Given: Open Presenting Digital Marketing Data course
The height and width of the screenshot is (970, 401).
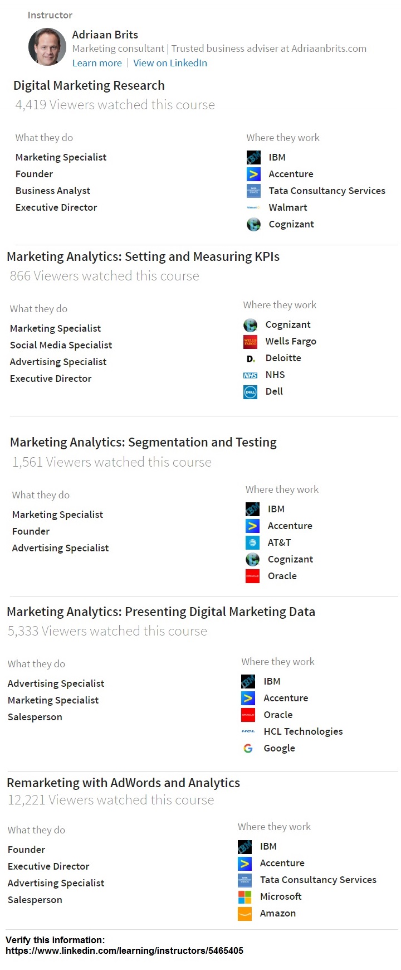Looking at the screenshot, I should [x=161, y=612].
